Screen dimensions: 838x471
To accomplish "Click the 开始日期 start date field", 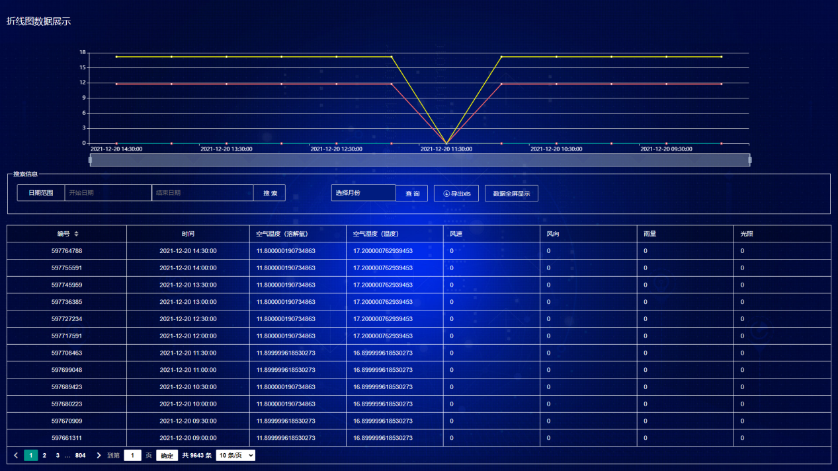I will click(108, 193).
